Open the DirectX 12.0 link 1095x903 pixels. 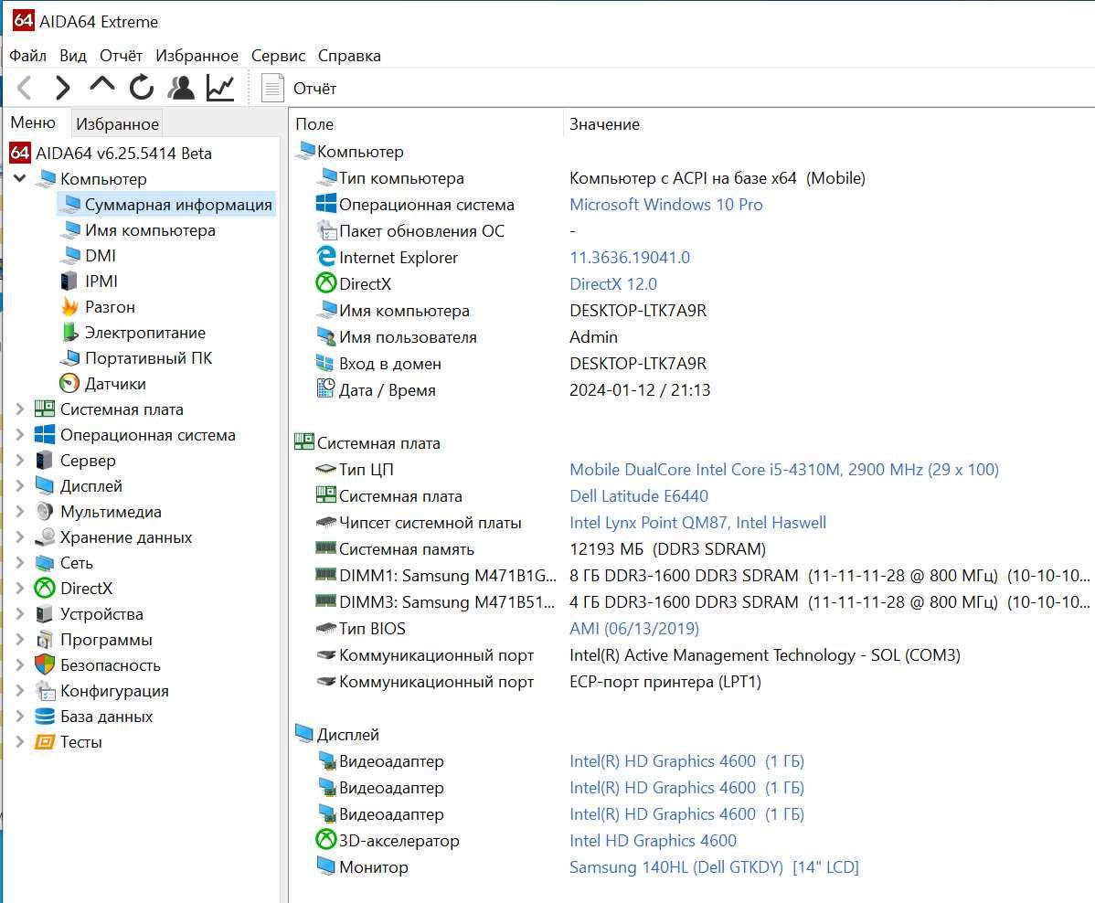(613, 284)
